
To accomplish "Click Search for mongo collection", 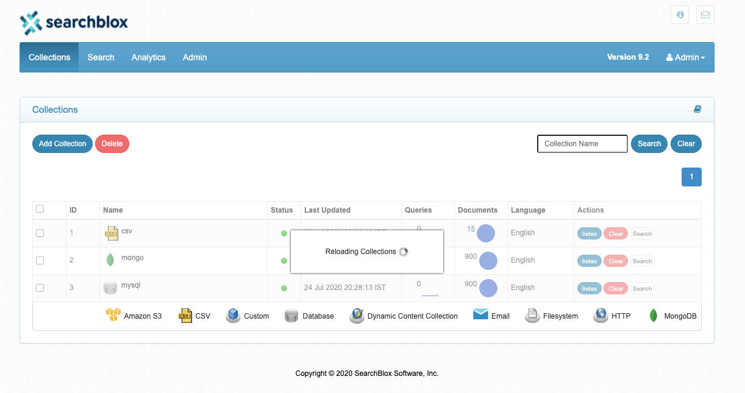I will point(642,261).
